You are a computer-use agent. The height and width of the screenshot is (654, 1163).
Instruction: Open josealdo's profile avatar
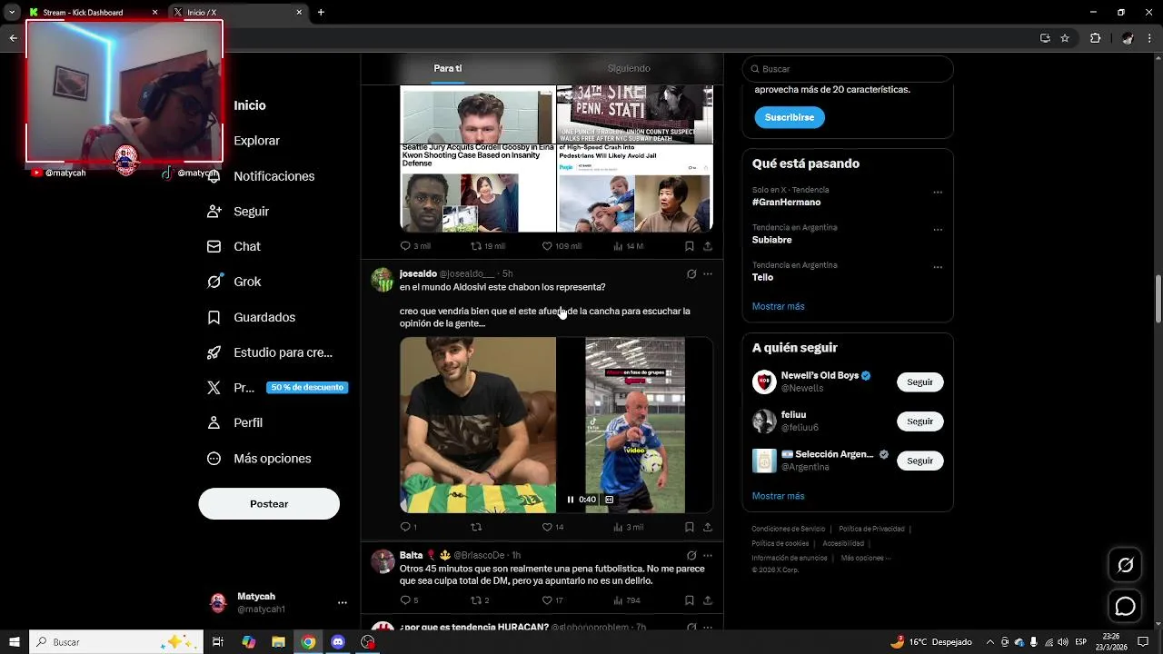click(x=382, y=279)
